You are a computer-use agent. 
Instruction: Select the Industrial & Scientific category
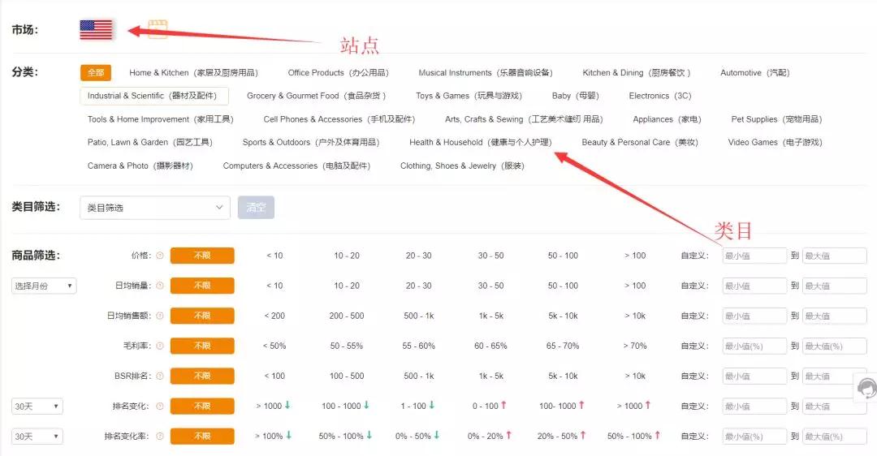tap(153, 96)
